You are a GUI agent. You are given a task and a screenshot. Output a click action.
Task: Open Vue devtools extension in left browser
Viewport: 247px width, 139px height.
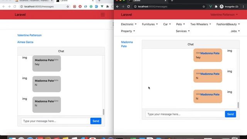tap(102, 7)
